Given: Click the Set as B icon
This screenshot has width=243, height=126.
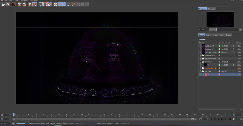Looking at the screenshot, I should point(73,4).
